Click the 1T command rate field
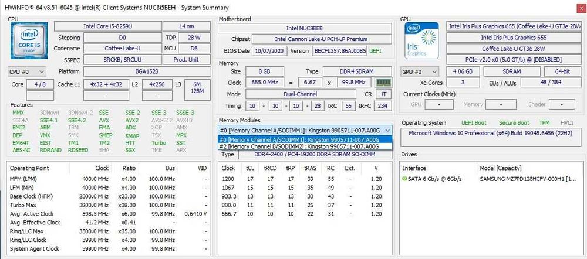This screenshot has height=259, width=587. 383,94
